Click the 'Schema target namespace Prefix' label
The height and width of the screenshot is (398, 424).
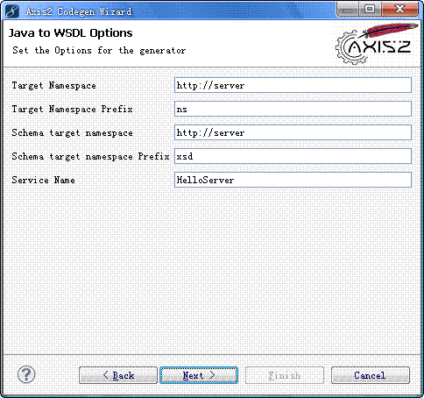click(90, 156)
